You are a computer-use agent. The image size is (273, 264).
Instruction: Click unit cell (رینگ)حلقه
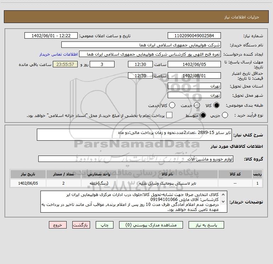(99, 183)
